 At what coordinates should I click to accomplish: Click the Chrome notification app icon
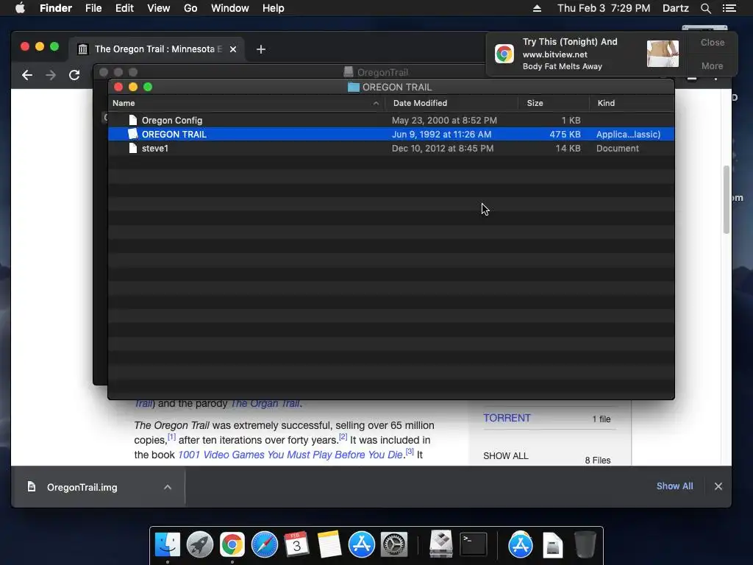(x=504, y=54)
